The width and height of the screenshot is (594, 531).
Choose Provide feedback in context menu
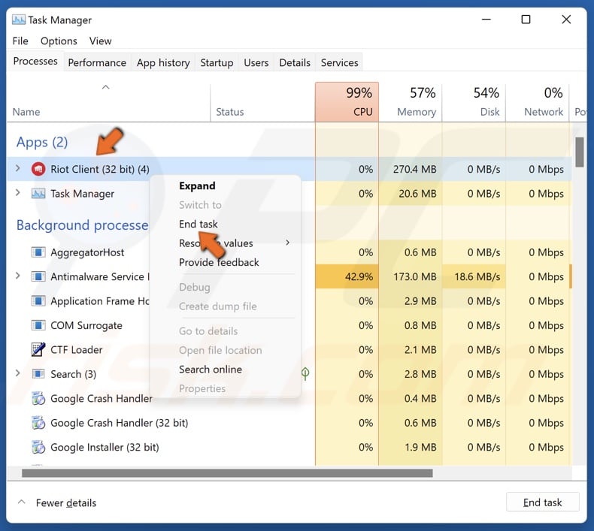(x=219, y=262)
